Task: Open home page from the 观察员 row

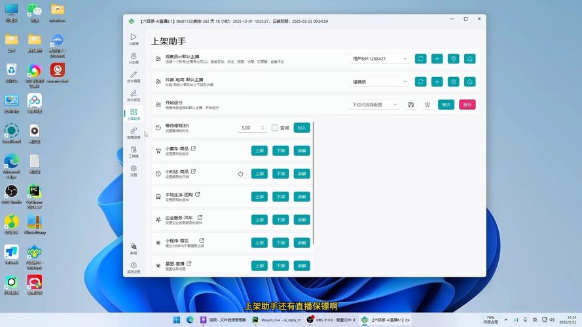Action: pos(469,59)
